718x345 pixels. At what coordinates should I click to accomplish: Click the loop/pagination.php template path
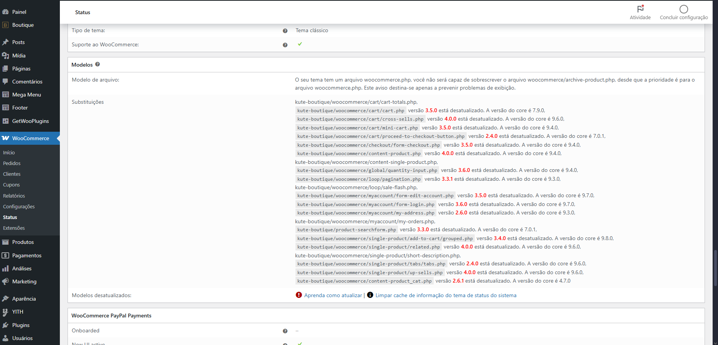point(359,179)
